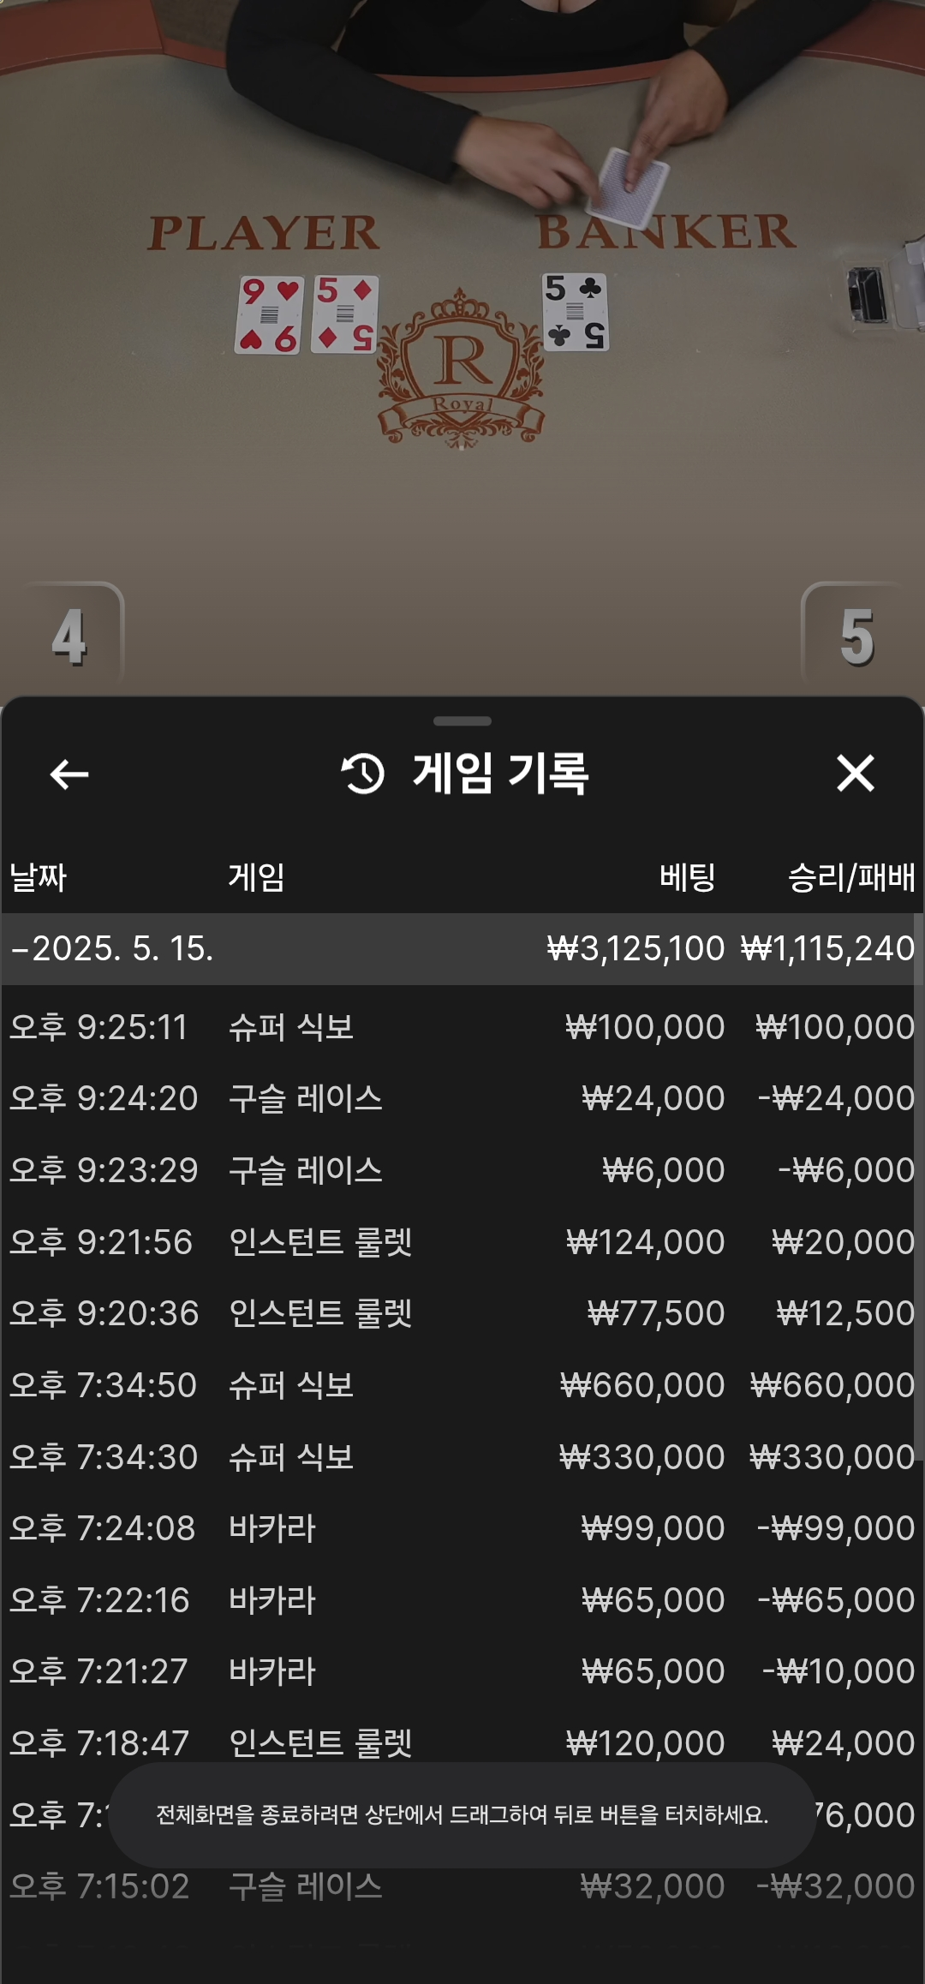This screenshot has width=925, height=1984.
Task: Click the -₩99,000 loss amount
Action: click(x=836, y=1528)
